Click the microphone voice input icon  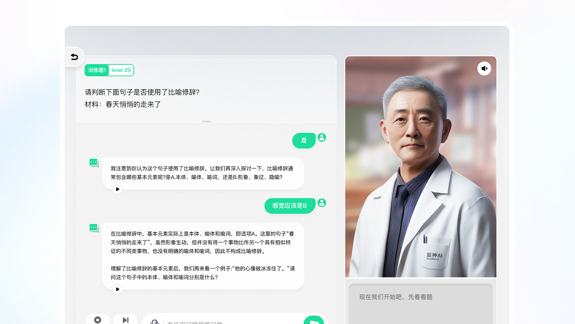pos(154,322)
